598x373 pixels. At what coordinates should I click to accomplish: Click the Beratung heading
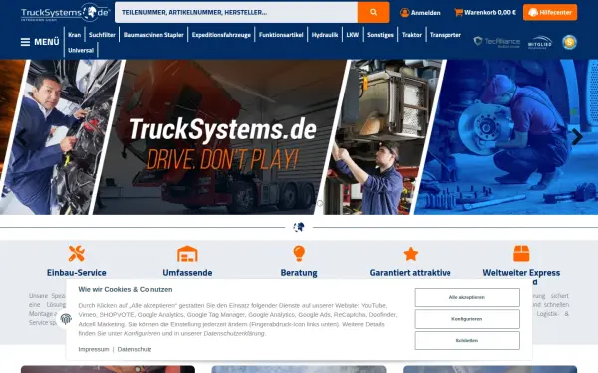click(x=299, y=273)
